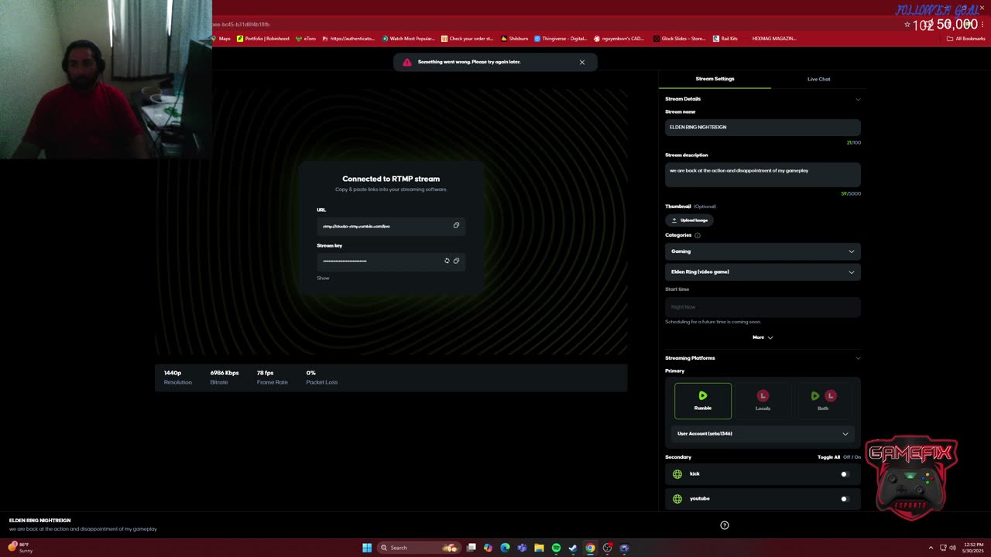This screenshot has height=557, width=991.
Task: Launch Copilot from the taskbar
Action: [488, 548]
